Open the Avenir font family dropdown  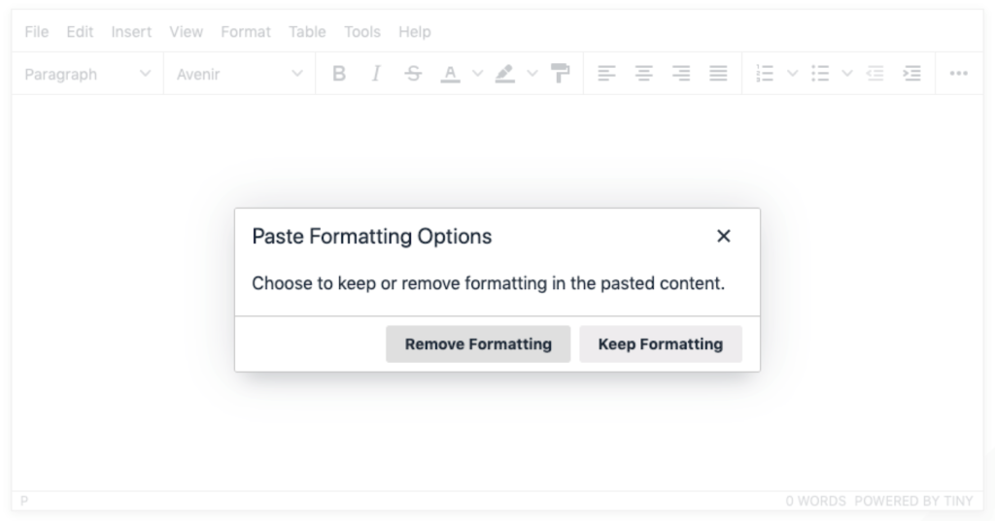coord(239,74)
